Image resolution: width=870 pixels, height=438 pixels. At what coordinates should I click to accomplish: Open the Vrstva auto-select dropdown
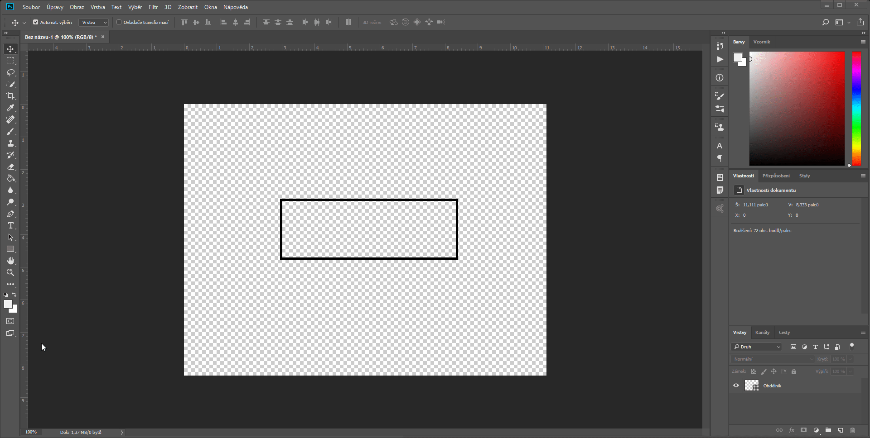tap(94, 22)
